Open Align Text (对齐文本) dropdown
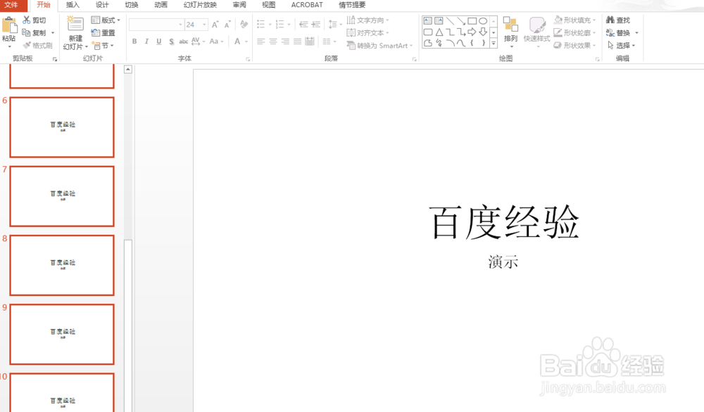Screen dimensions: 704x412 pyautogui.click(x=367, y=33)
